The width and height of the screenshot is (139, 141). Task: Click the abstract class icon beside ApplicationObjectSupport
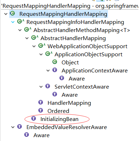click(x=49, y=54)
